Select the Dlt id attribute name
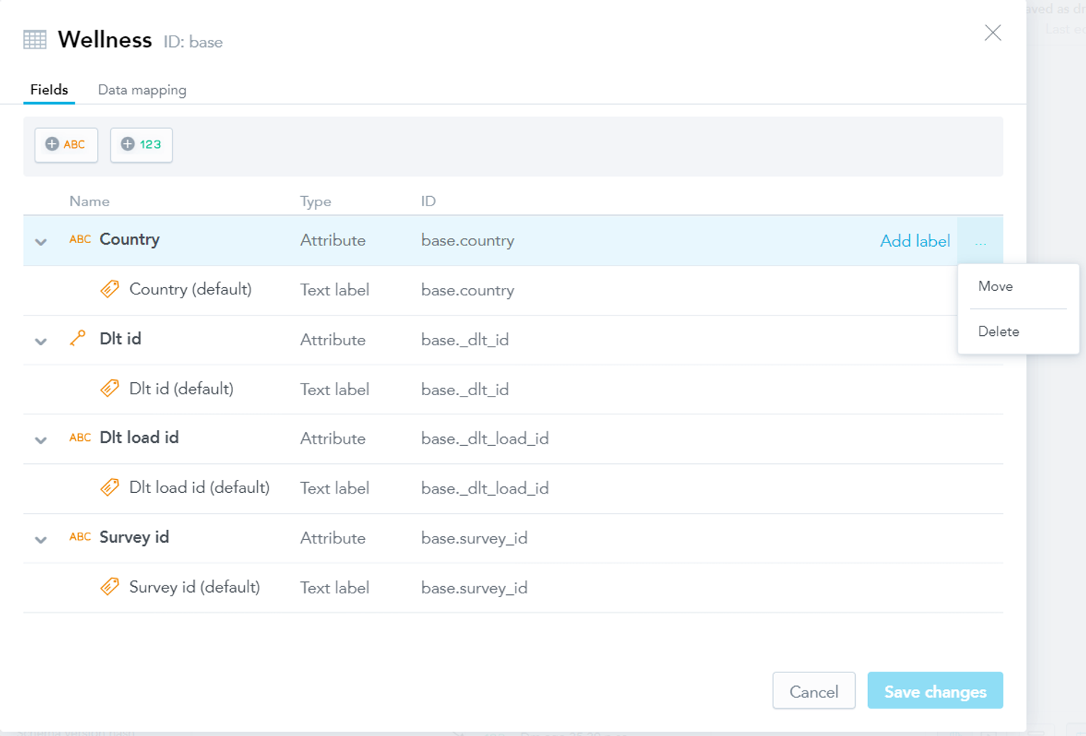 120,339
